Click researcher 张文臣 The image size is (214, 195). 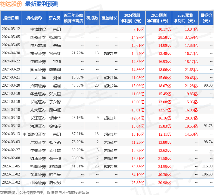(x=55, y=94)
